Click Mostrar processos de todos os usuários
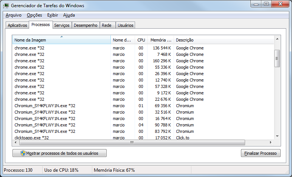 [60, 153]
